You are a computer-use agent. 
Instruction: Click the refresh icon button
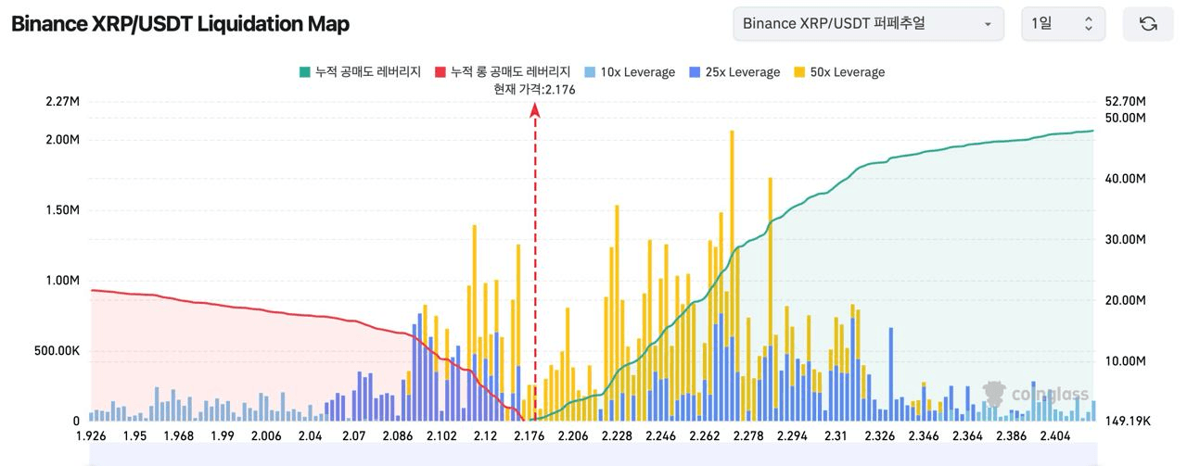(x=1148, y=24)
